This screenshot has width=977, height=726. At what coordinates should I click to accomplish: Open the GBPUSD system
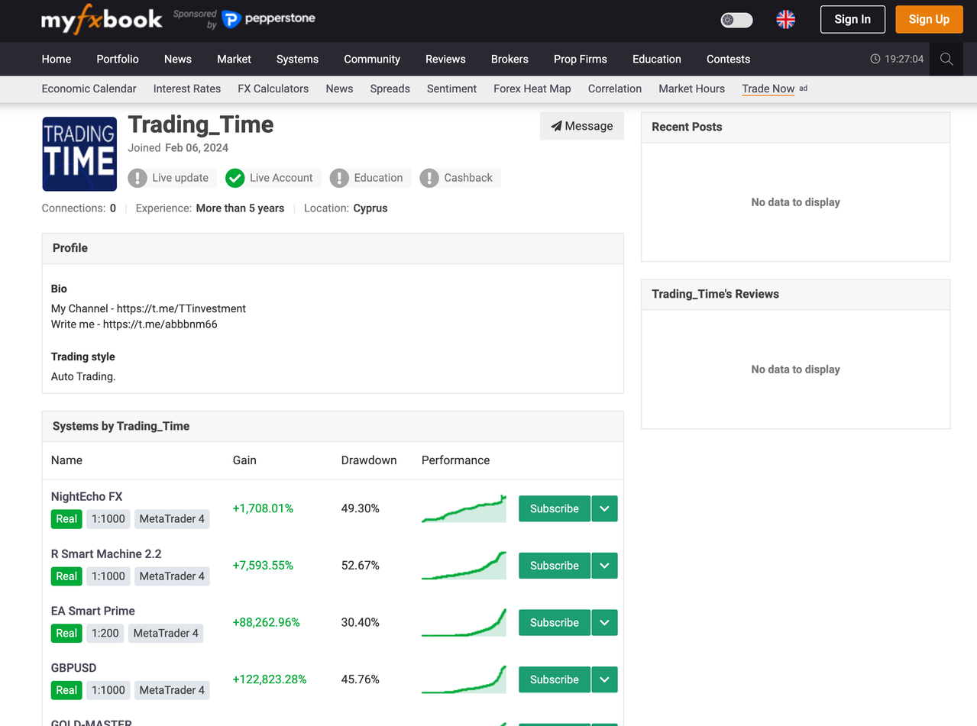tap(74, 668)
